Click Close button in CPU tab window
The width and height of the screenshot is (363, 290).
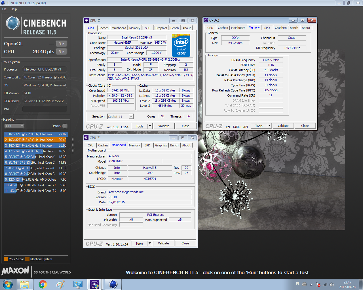point(185,126)
